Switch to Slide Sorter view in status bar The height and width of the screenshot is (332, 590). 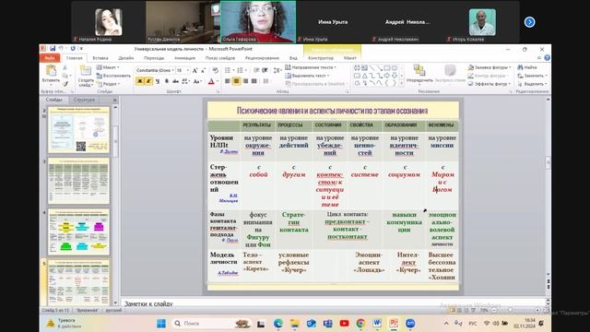coord(459,310)
